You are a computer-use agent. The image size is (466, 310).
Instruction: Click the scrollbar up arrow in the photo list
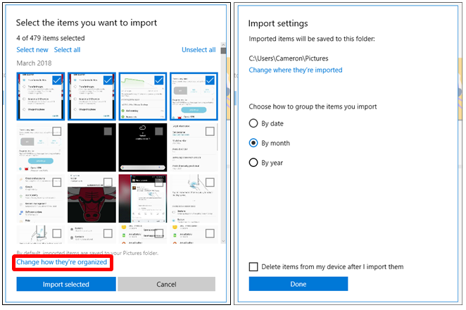click(x=223, y=51)
